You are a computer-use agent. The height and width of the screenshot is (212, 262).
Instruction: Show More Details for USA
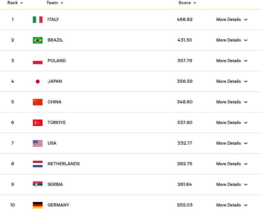tap(232, 143)
